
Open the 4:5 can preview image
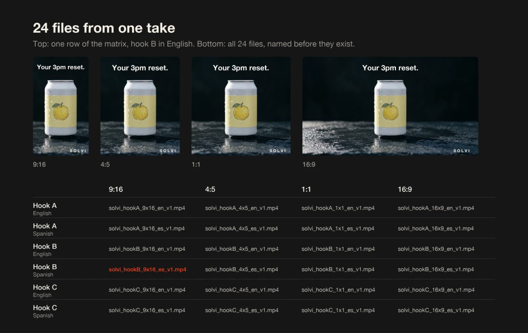[x=140, y=106]
